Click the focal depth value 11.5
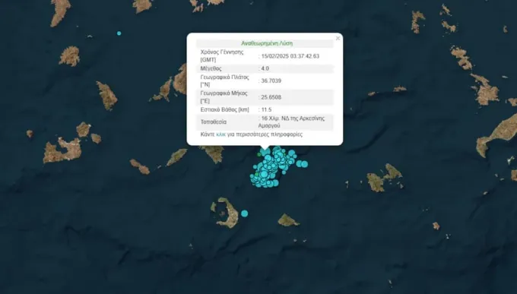The height and width of the screenshot is (294, 517). pos(266,109)
